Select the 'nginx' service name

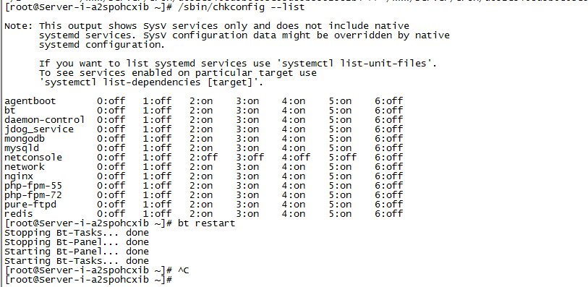tap(19, 176)
